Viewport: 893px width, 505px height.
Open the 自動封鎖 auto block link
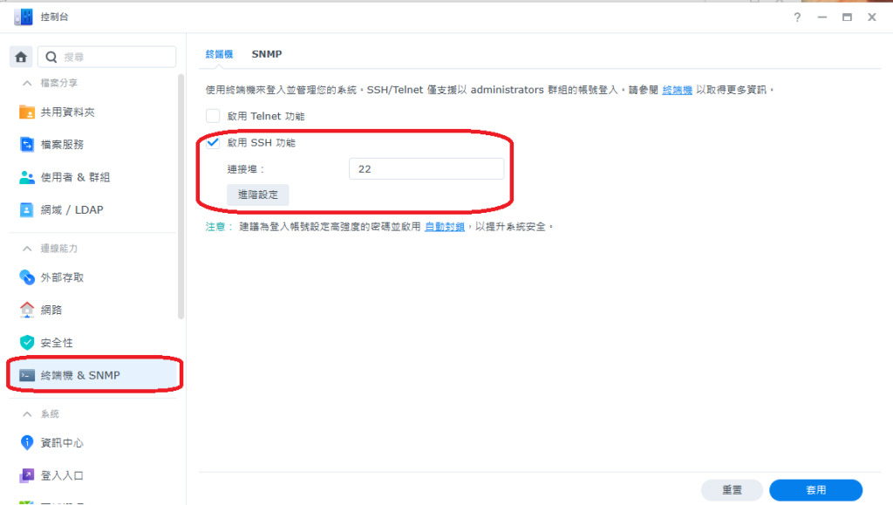point(444,226)
